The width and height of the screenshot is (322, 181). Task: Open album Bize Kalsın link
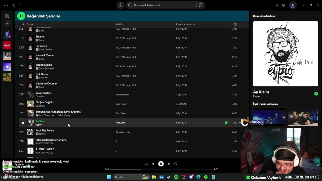tap(122, 104)
